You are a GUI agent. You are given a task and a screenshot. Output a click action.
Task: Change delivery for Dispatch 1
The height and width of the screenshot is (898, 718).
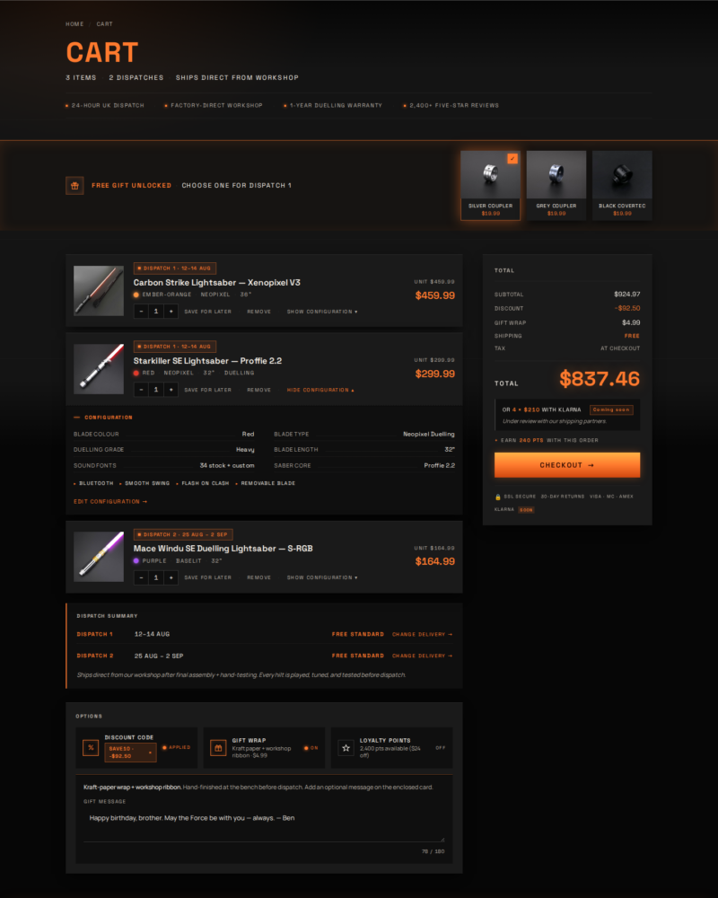click(422, 635)
